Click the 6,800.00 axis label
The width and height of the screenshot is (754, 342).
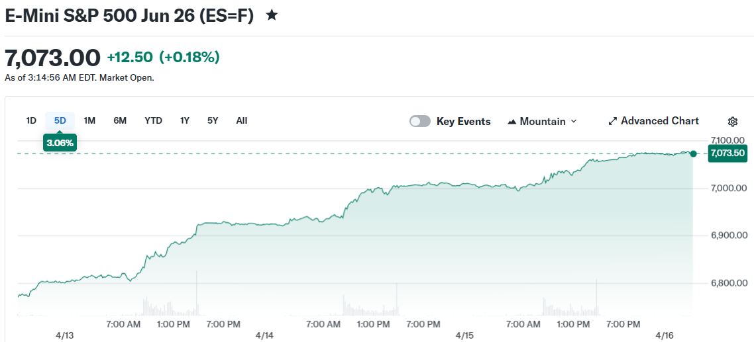729,283
